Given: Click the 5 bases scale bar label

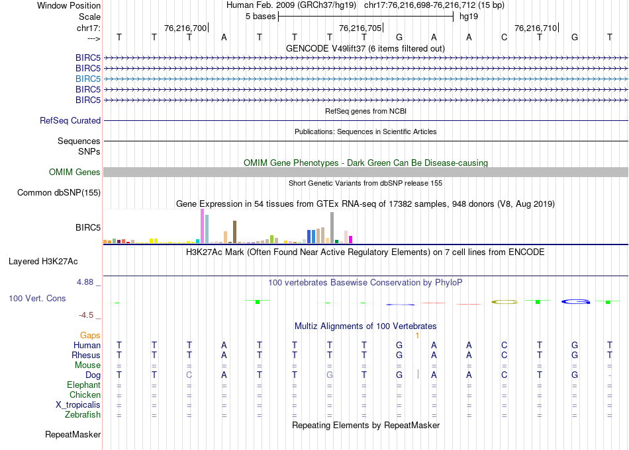Looking at the screenshot, I should [260, 17].
